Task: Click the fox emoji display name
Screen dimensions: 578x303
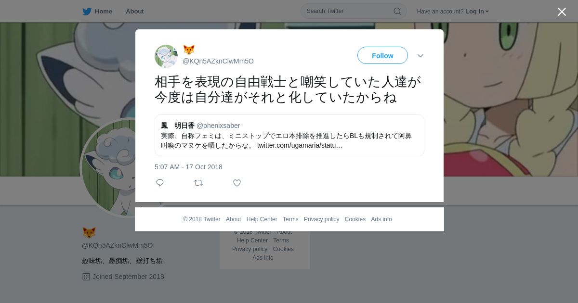Action: click(x=189, y=50)
